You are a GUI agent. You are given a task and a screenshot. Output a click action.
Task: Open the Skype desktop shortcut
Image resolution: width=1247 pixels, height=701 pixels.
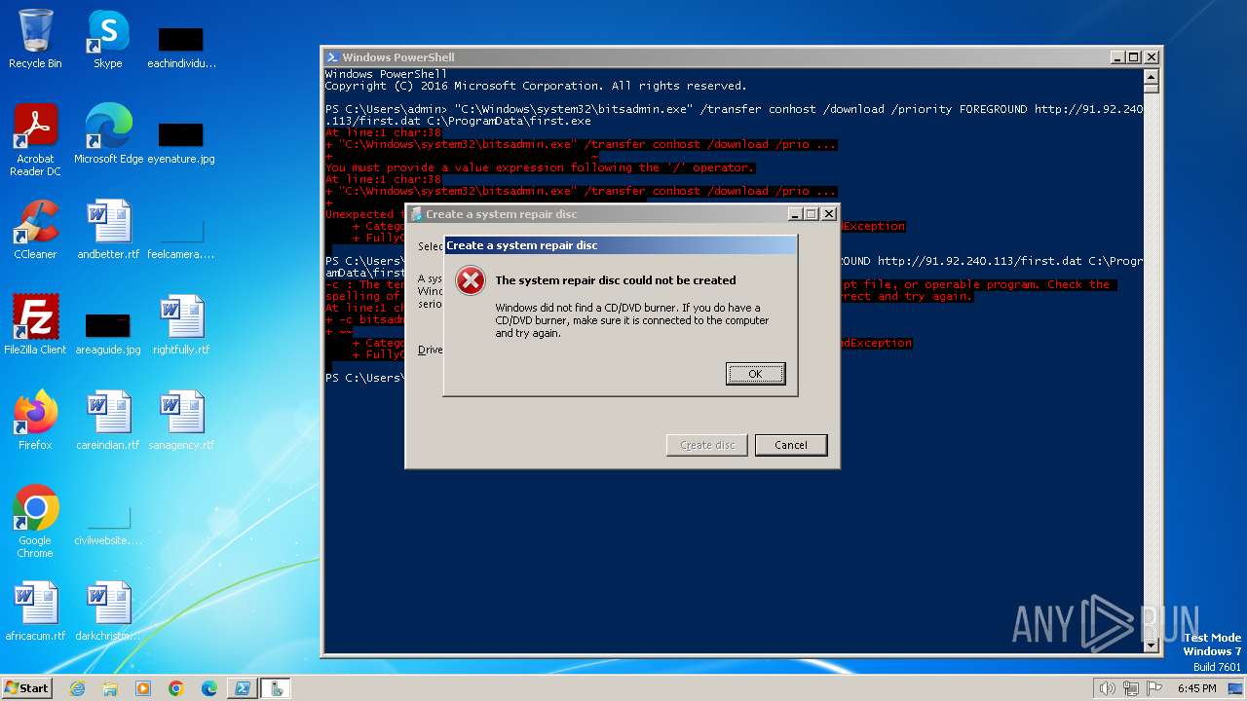pyautogui.click(x=108, y=39)
